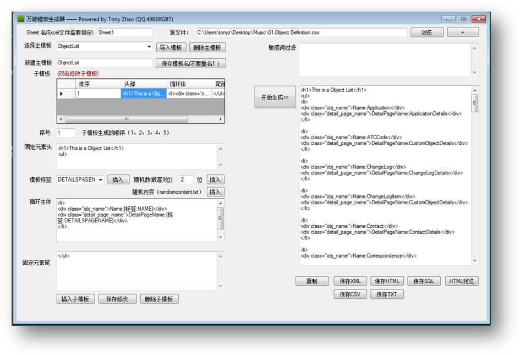Expand the source file path field options with + button
This screenshot has width=520, height=355.
pyautogui.click(x=464, y=32)
